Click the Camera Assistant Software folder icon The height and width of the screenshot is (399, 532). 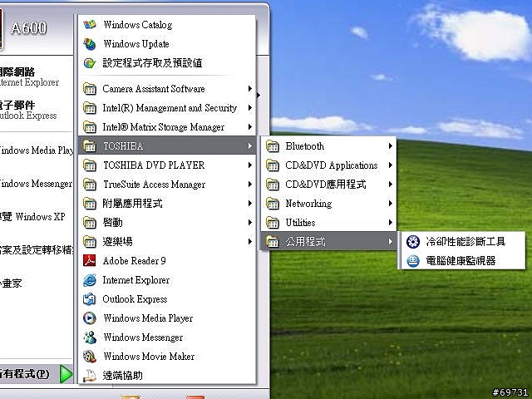tap(90, 89)
